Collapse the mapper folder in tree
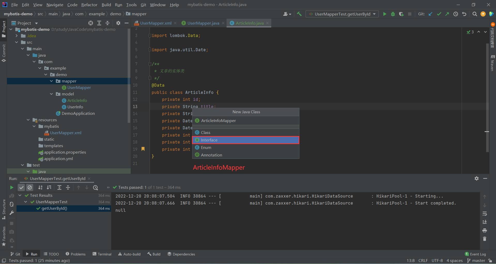Viewport: 496px width, 264px height. (x=51, y=81)
